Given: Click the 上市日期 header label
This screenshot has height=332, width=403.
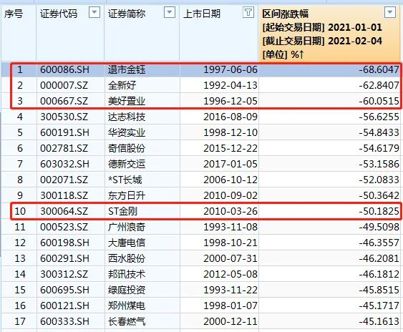Looking at the screenshot, I should (202, 14).
